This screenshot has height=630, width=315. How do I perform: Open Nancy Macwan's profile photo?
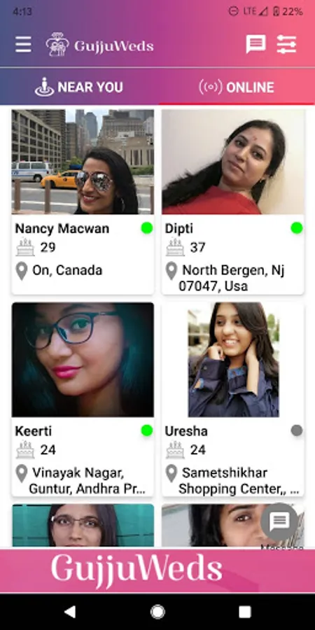(x=83, y=162)
